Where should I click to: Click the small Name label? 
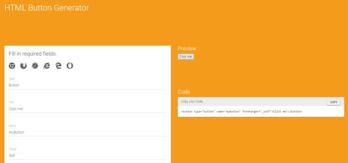pyautogui.click(x=12, y=126)
